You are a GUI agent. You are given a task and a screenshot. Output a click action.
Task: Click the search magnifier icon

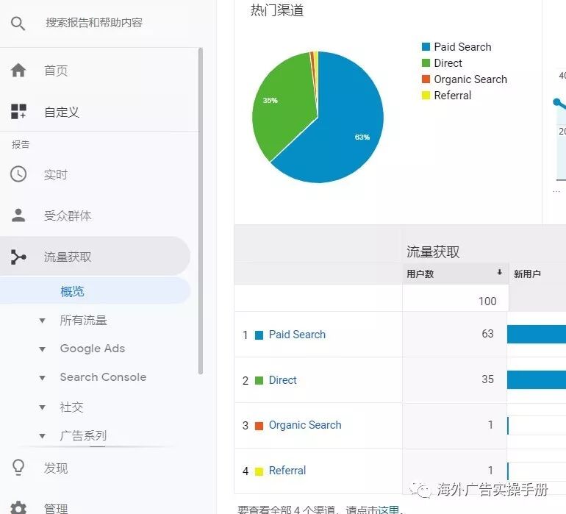click(x=18, y=24)
